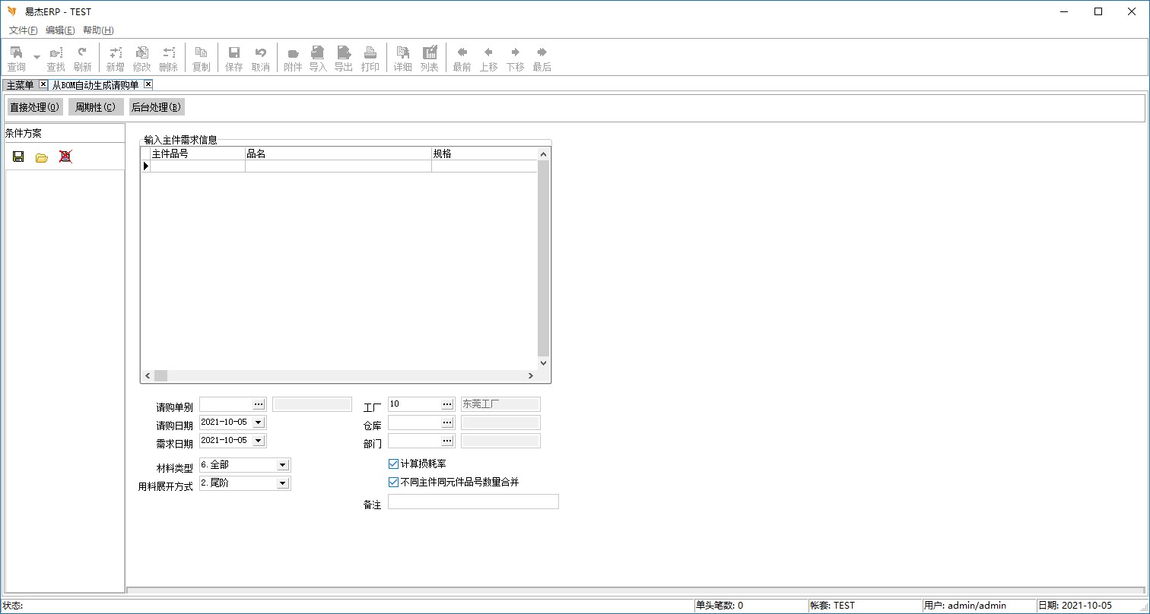Uncheck 不同主件同元件品号数量合并 option
The image size is (1150, 614).
[x=393, y=482]
